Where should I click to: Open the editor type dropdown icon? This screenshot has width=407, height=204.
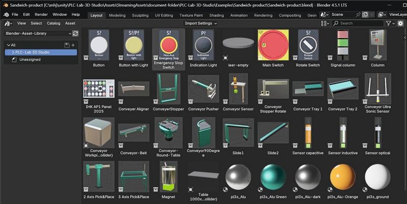(8, 23)
